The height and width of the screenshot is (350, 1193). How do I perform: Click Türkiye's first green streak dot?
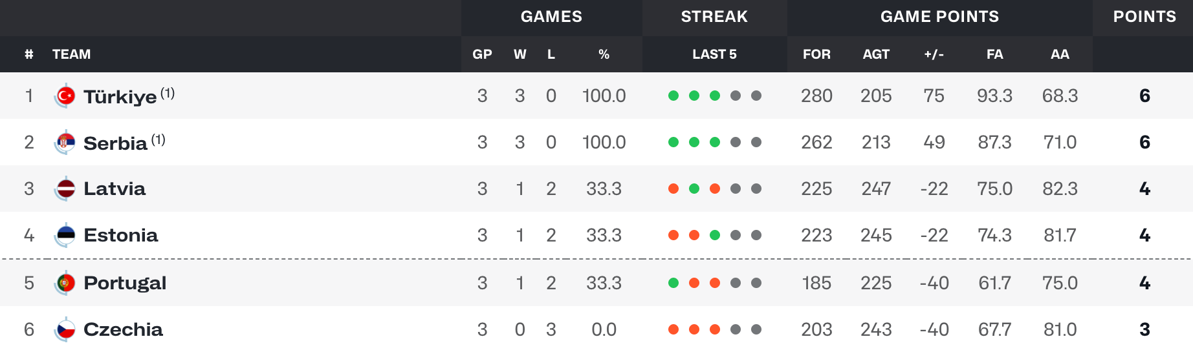(x=673, y=96)
